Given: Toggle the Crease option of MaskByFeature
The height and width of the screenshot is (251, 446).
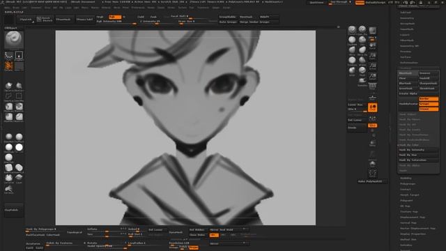Looking at the screenshot, I should pos(429,109).
